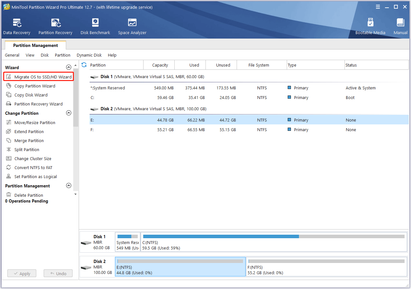This screenshot has height=289, width=411.
Task: Create Bootable Media
Action: [x=370, y=27]
